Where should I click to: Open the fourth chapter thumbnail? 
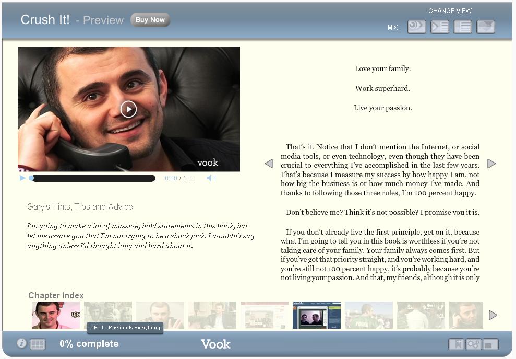(212, 315)
